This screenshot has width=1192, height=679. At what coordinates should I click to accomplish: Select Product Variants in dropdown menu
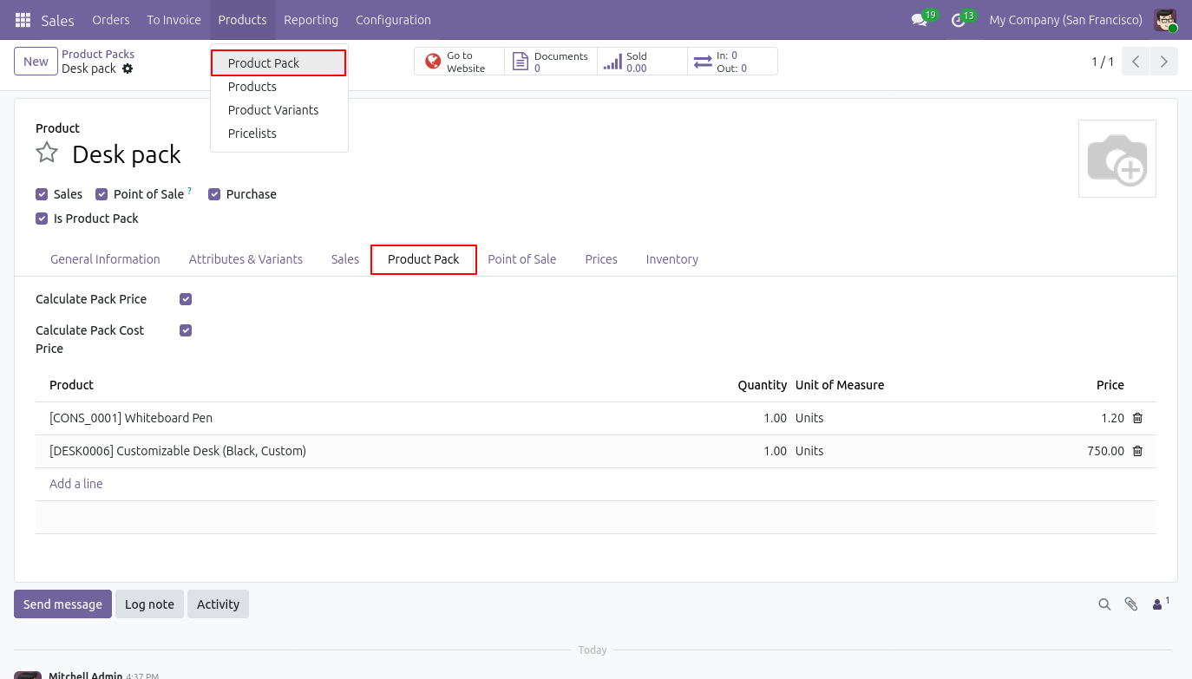(x=278, y=110)
